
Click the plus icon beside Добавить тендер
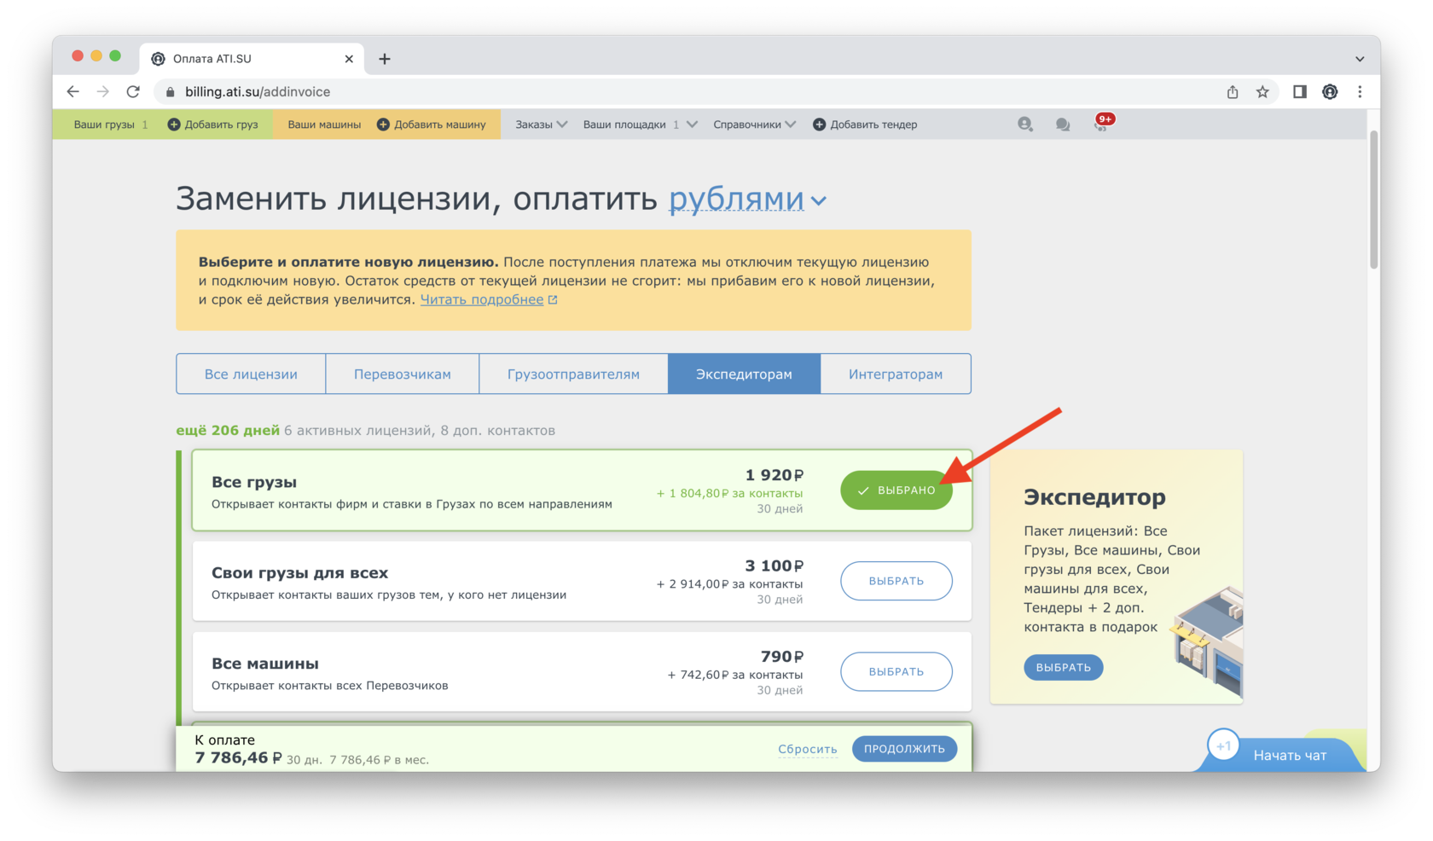[x=819, y=125]
